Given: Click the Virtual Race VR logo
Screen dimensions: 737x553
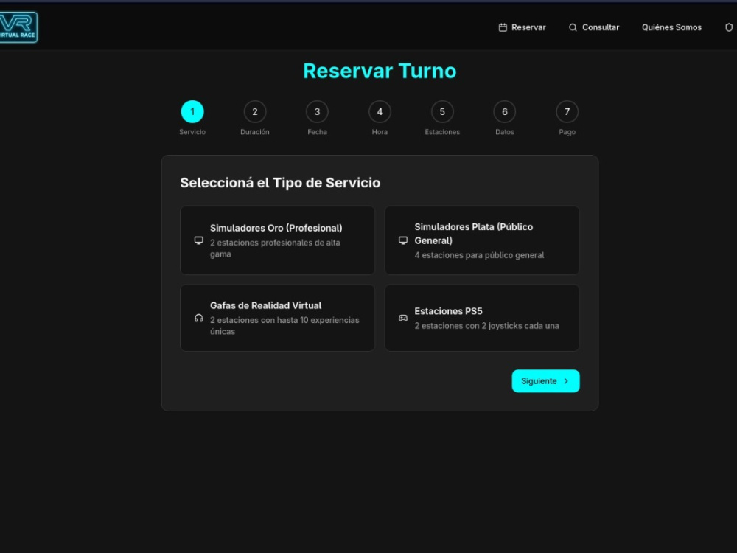Looking at the screenshot, I should point(18,27).
